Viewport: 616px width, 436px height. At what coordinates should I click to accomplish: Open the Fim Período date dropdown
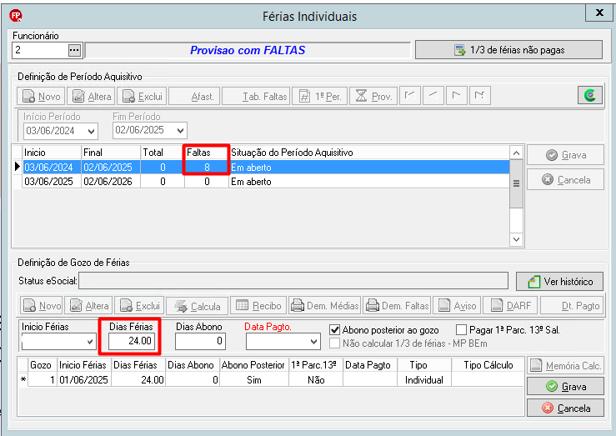181,130
